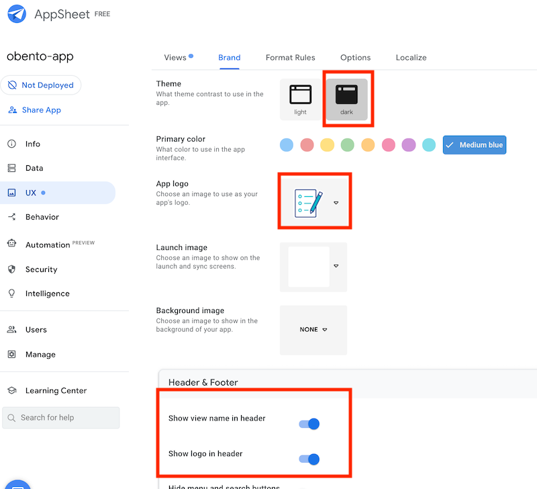This screenshot has width=537, height=489.
Task: Click the selected Medium blue color button
Action: pos(475,145)
